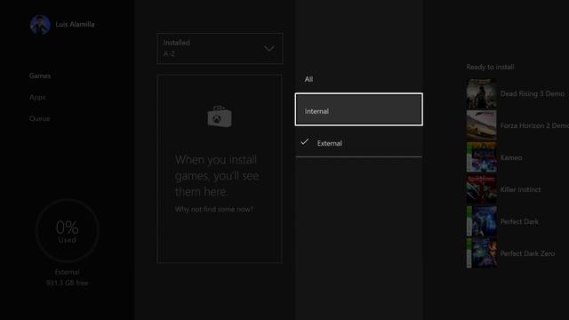Open the Queue section in sidebar
The width and height of the screenshot is (569, 320).
(x=39, y=118)
